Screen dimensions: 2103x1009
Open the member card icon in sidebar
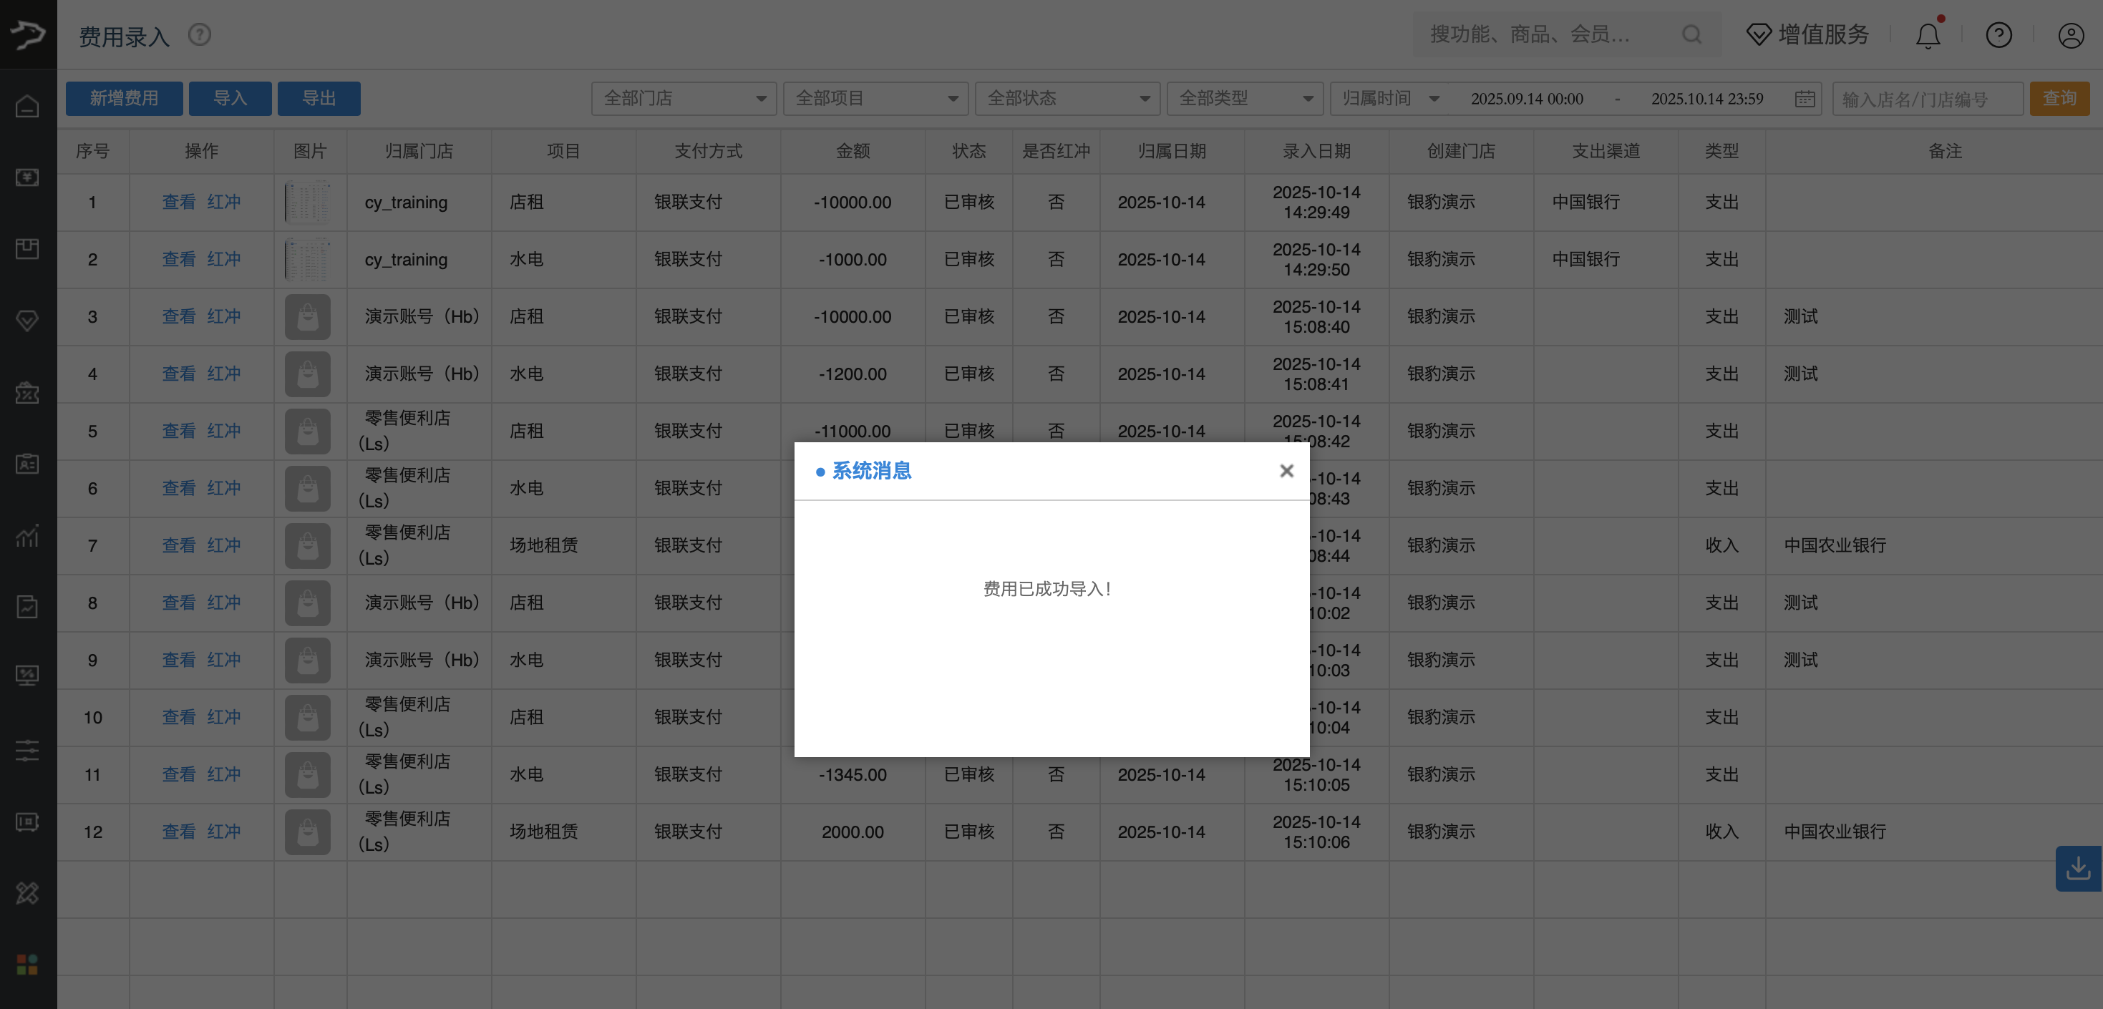tap(27, 464)
